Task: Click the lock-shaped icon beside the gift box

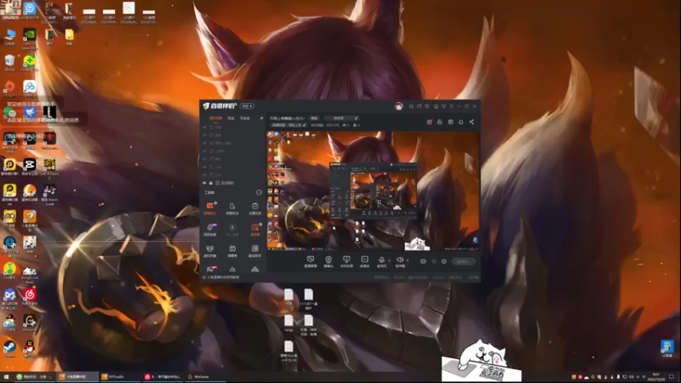Action: point(439,122)
